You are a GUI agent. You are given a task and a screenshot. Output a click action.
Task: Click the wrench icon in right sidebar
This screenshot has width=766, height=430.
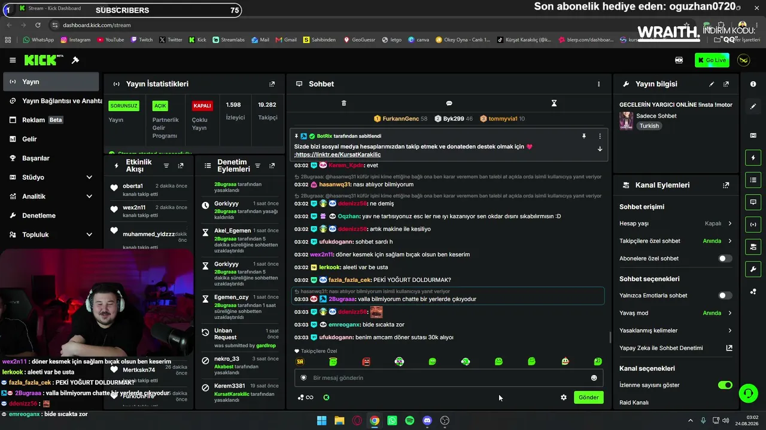(x=753, y=269)
